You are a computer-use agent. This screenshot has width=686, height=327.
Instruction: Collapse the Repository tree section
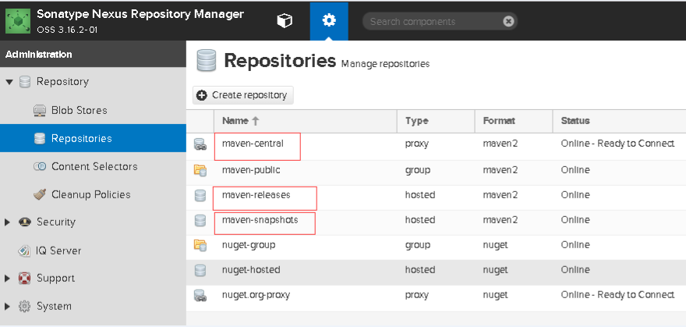[x=9, y=82]
